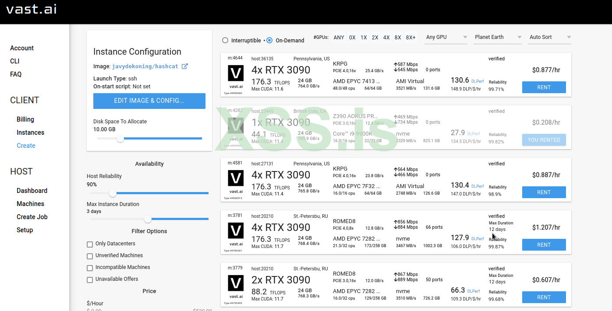Go to Instances under Client

(30, 133)
